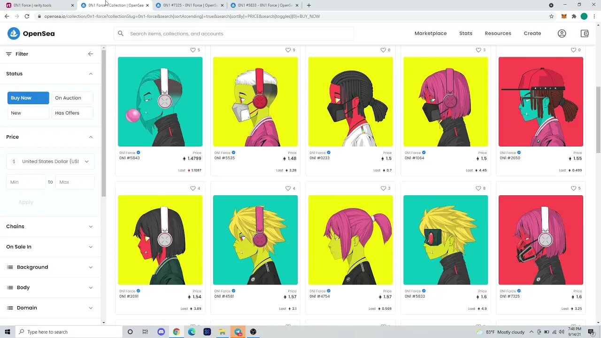Click the Max price field

[x=75, y=182]
